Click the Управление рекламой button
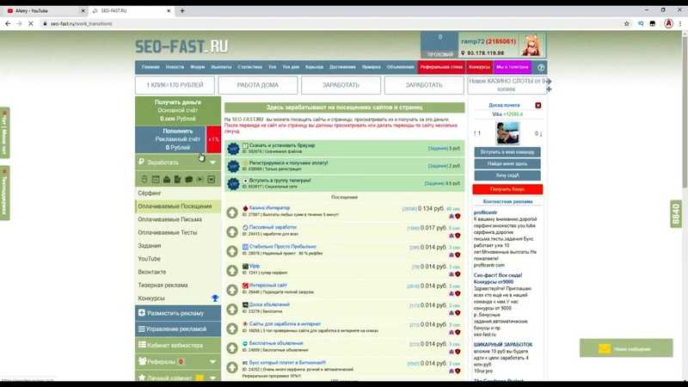Screen dimensions: 688x387 pyautogui.click(x=178, y=329)
